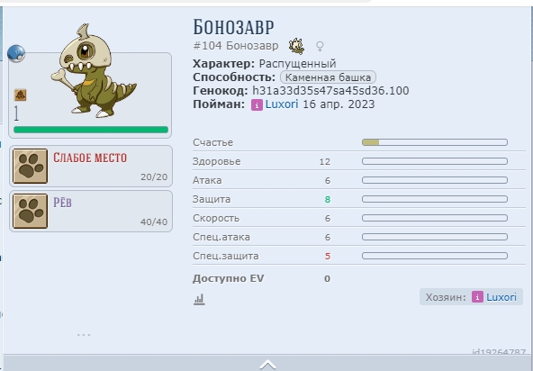Click the Счастье happiness bar
The width and height of the screenshot is (533, 371).
(435, 142)
